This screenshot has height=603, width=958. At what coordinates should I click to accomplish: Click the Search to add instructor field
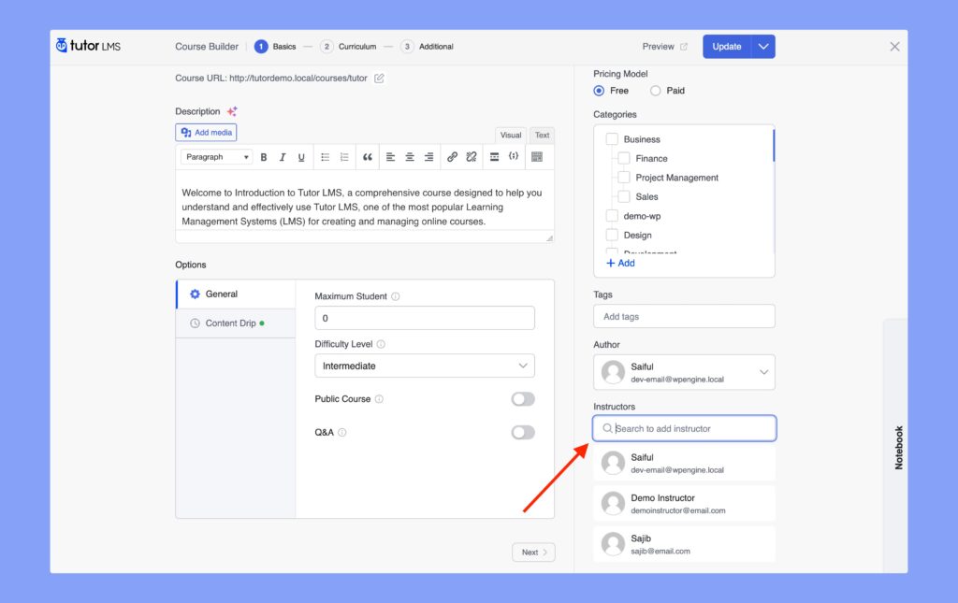(x=688, y=428)
